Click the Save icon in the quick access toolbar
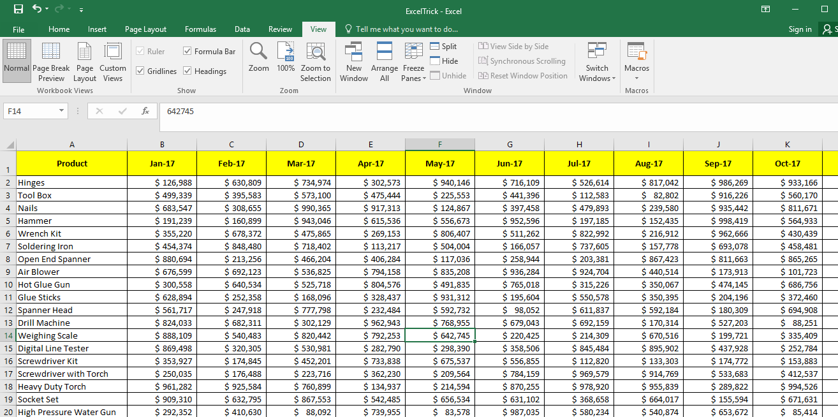 [x=18, y=9]
